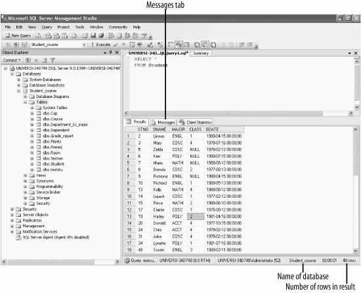Switch to the Summary tab
Viewport: 361px width, 293px height.
coord(201,53)
